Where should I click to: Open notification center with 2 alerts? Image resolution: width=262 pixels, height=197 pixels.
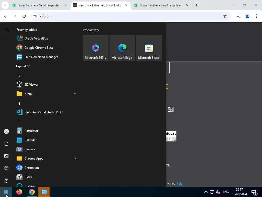click(254, 192)
